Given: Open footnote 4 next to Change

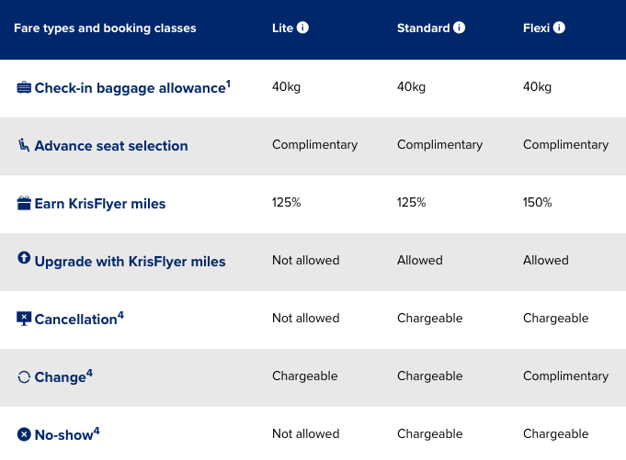Looking at the screenshot, I should tap(89, 373).
